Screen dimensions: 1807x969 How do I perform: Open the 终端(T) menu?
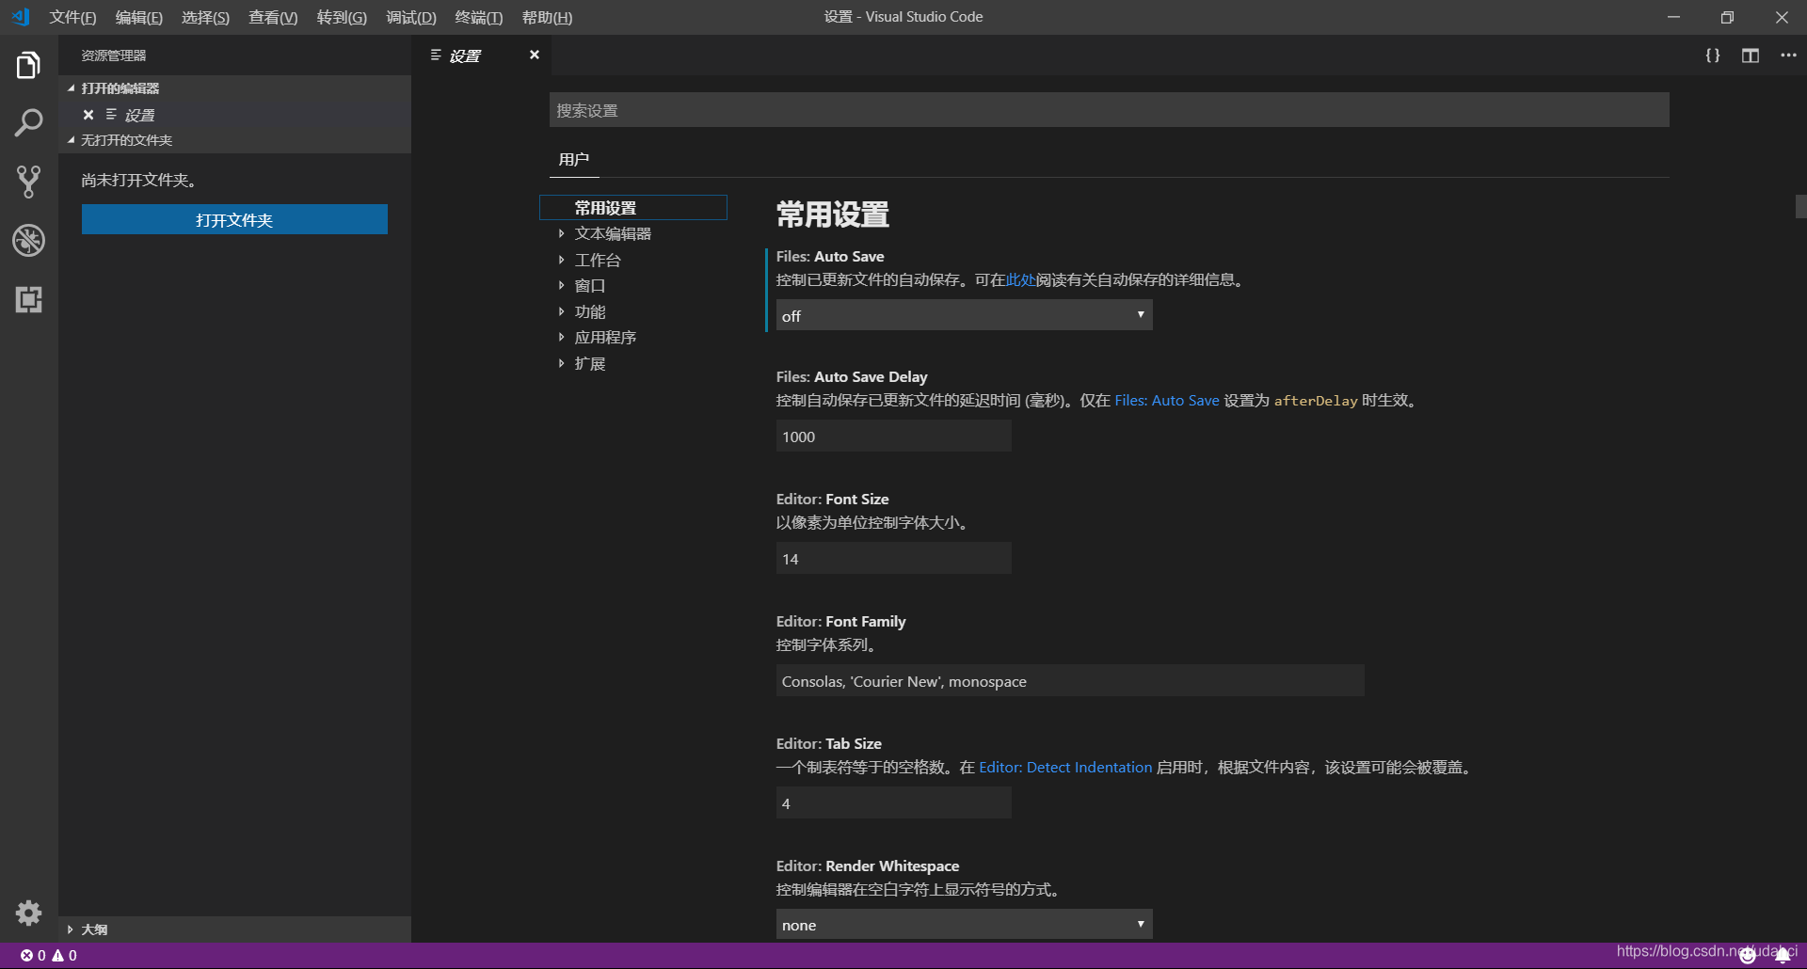point(478,17)
